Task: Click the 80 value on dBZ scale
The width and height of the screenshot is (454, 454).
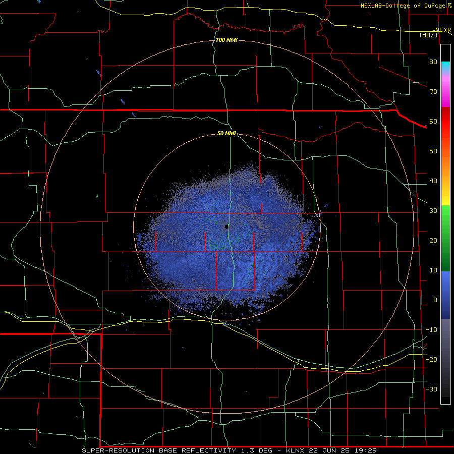Action: tap(433, 62)
